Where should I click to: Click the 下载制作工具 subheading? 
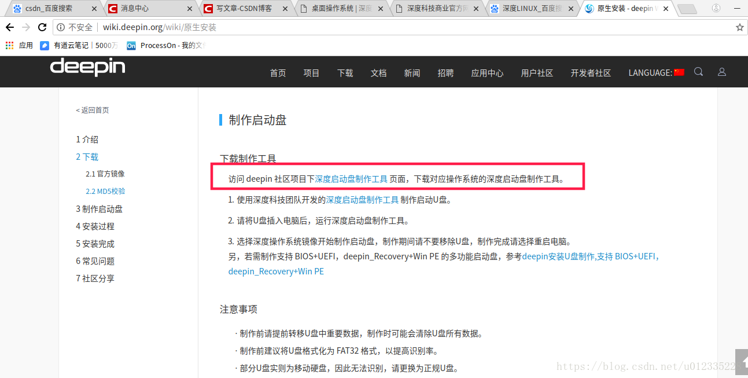click(248, 159)
